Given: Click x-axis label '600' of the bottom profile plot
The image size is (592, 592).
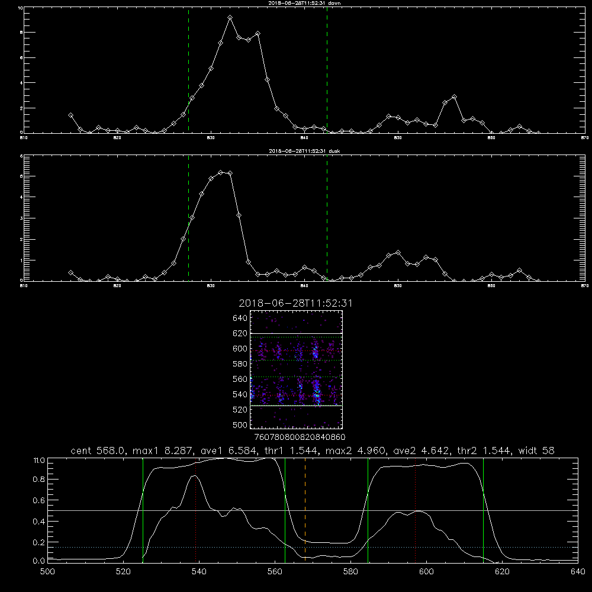Looking at the screenshot, I should 426,572.
